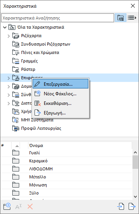Select the Κεραμικό folder row

click(x=66, y=161)
